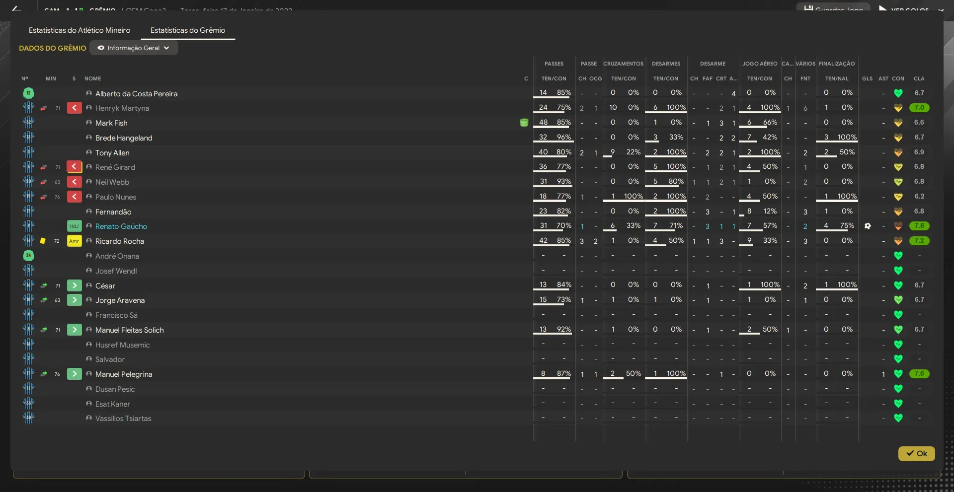Click condition heart icon for Alberto da Costa Pereira
Viewport: 954px width, 492px height.
click(x=898, y=93)
